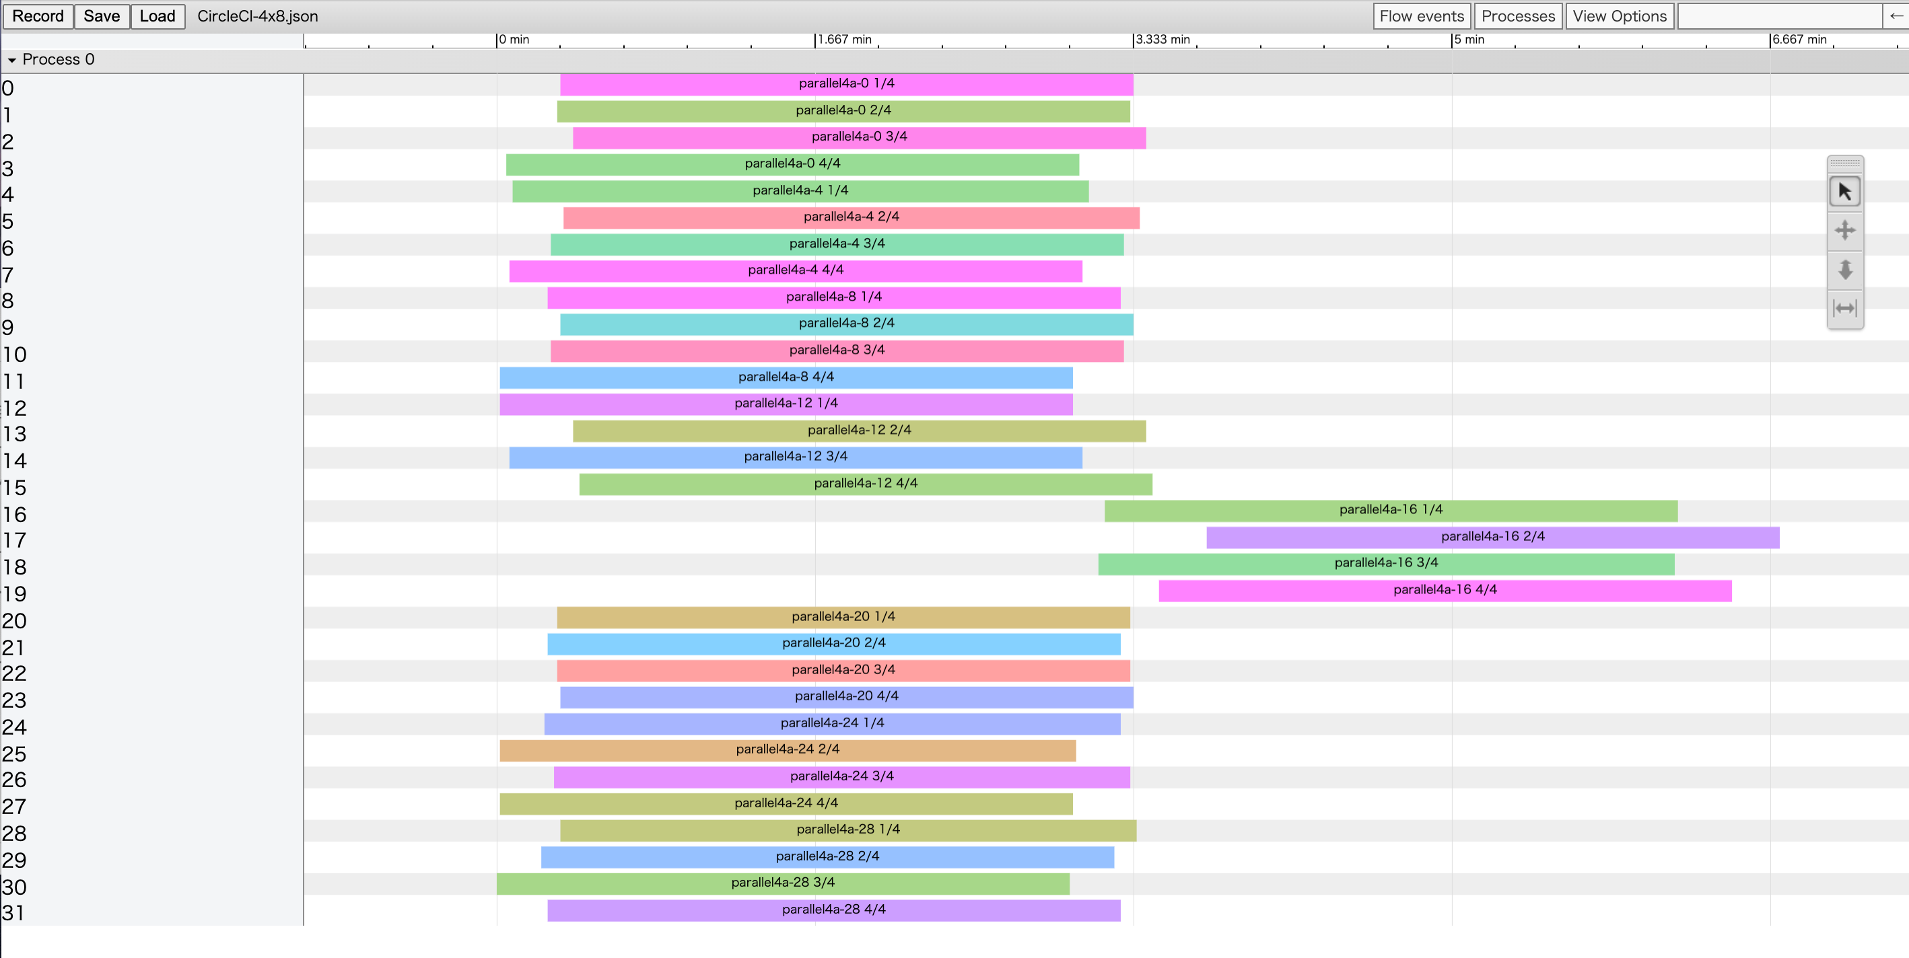Select the pointer selection tool

(x=1844, y=192)
